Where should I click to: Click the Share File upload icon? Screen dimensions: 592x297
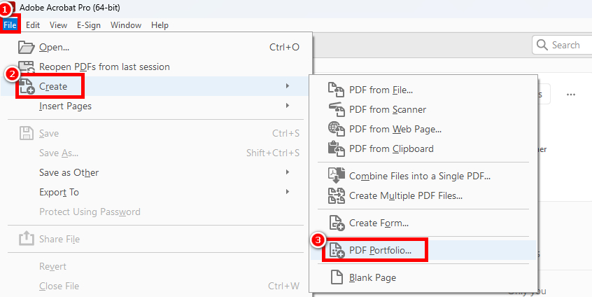pyautogui.click(x=27, y=239)
